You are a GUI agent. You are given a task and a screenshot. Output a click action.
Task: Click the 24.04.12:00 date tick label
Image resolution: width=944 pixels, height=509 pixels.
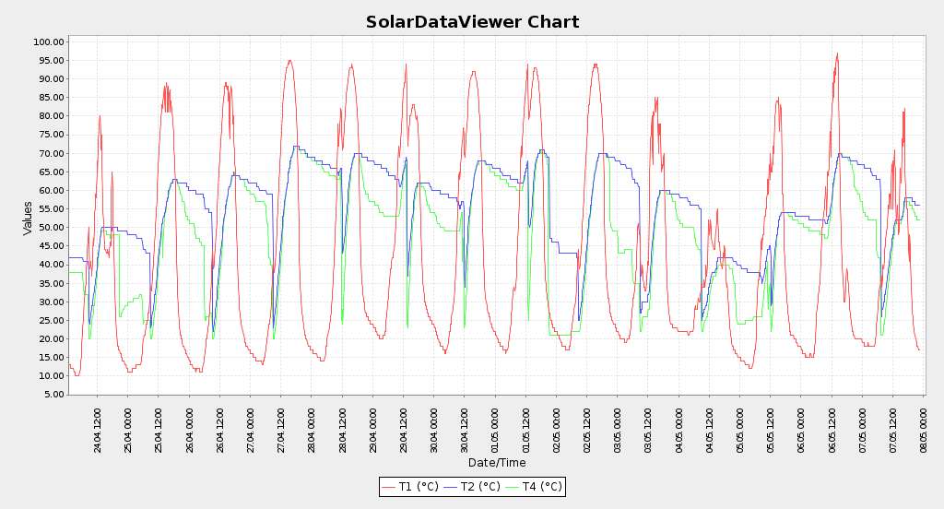(x=98, y=427)
